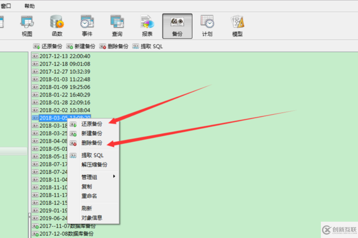Viewport: 358px width, 238px height.
Task: Click the backup file icon of 2018-01-03 row
Action: [x=35, y=79]
